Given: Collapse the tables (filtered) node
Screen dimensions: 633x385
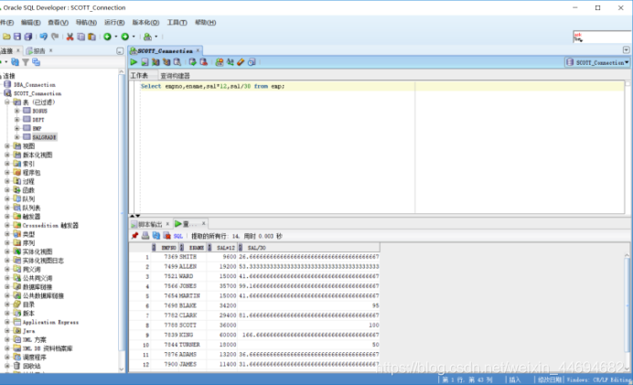Looking at the screenshot, I should pyautogui.click(x=7, y=102).
